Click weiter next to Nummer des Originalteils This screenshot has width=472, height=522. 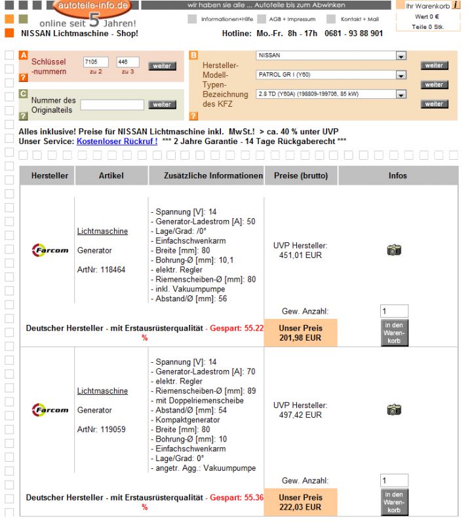coord(162,105)
